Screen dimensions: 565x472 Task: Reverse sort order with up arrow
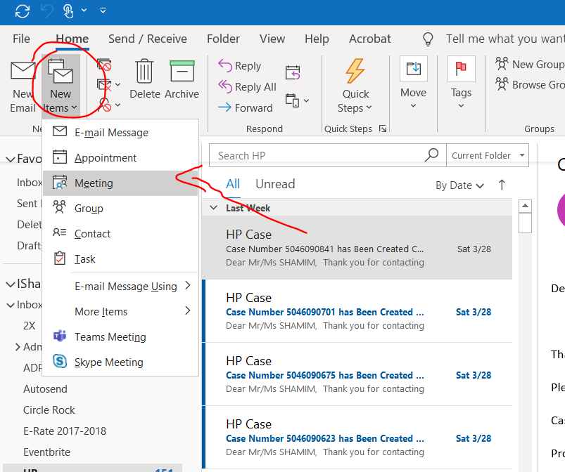[502, 185]
